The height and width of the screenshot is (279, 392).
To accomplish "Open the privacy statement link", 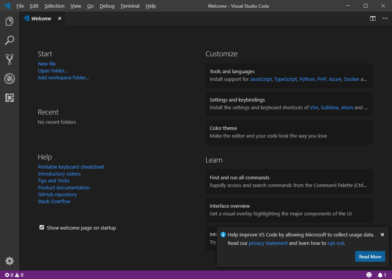I will tap(268, 243).
